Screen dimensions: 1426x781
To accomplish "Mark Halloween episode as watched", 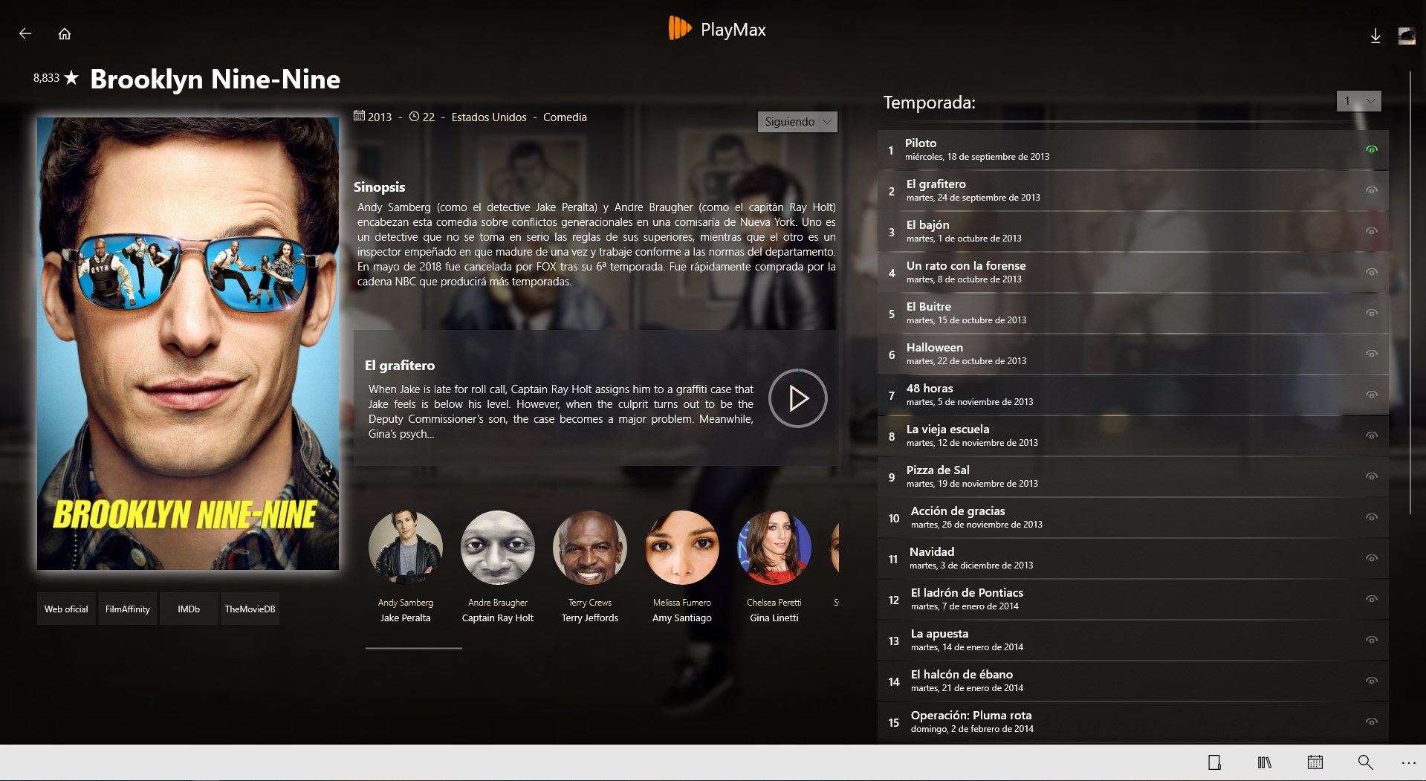I will tap(1372, 354).
